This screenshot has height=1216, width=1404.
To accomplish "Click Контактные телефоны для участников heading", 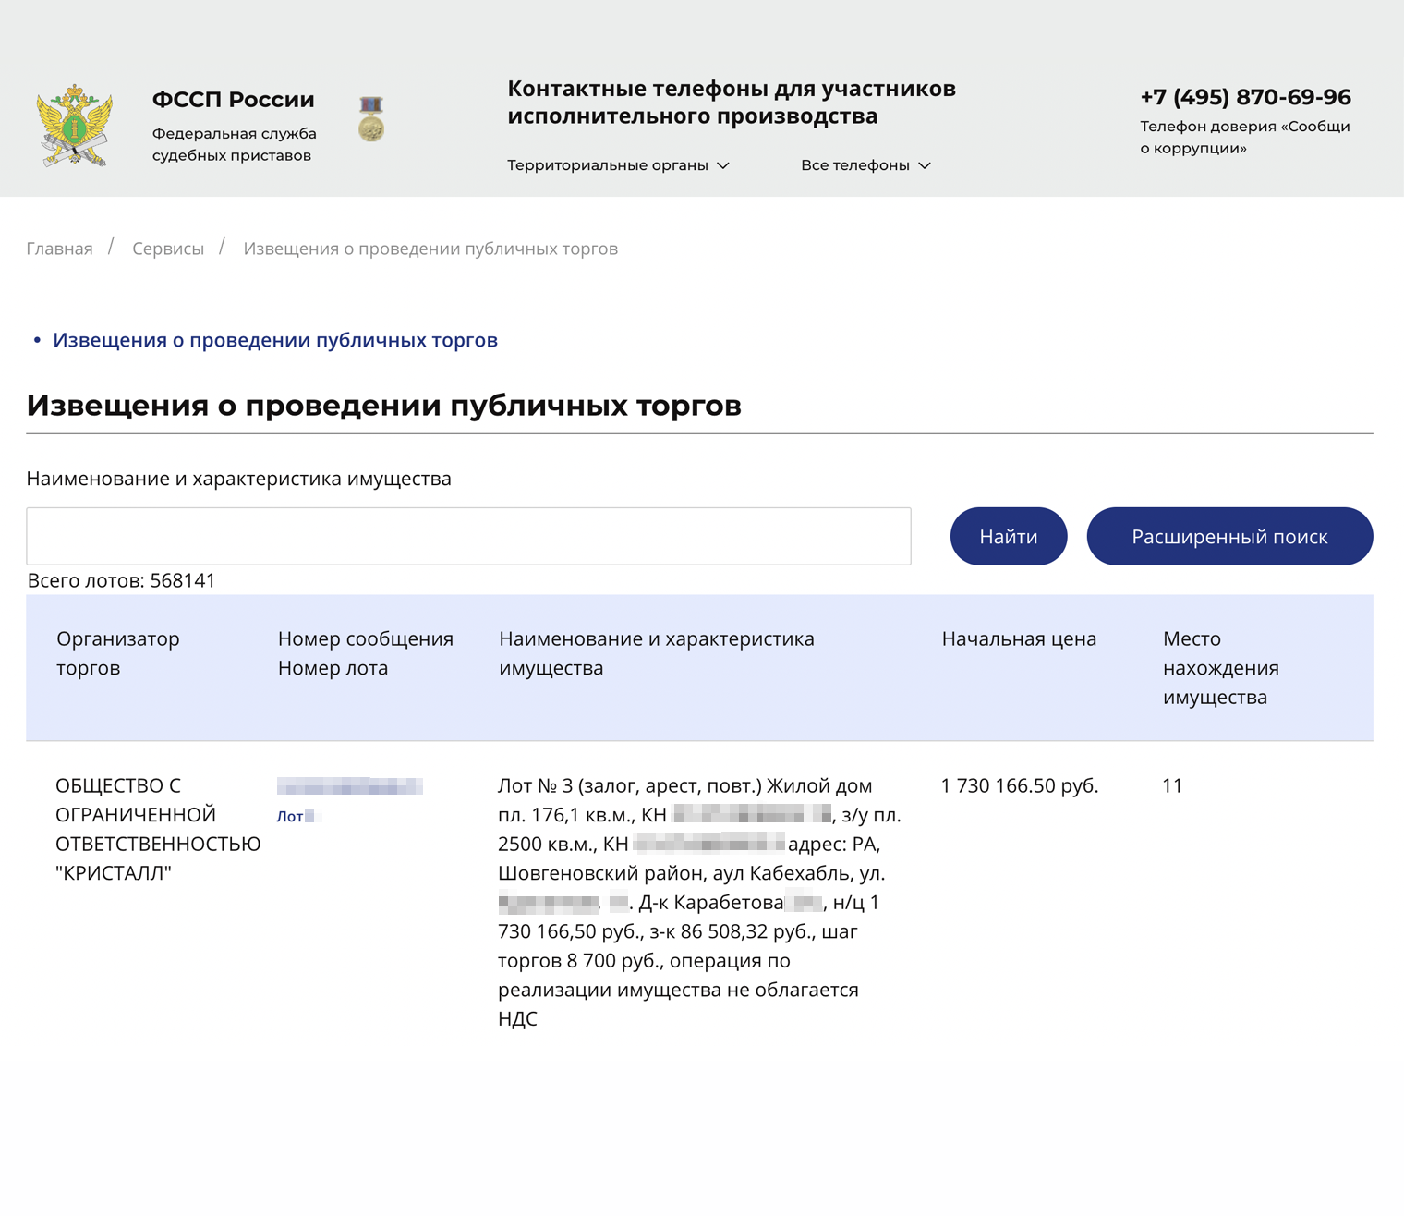I will (x=732, y=102).
